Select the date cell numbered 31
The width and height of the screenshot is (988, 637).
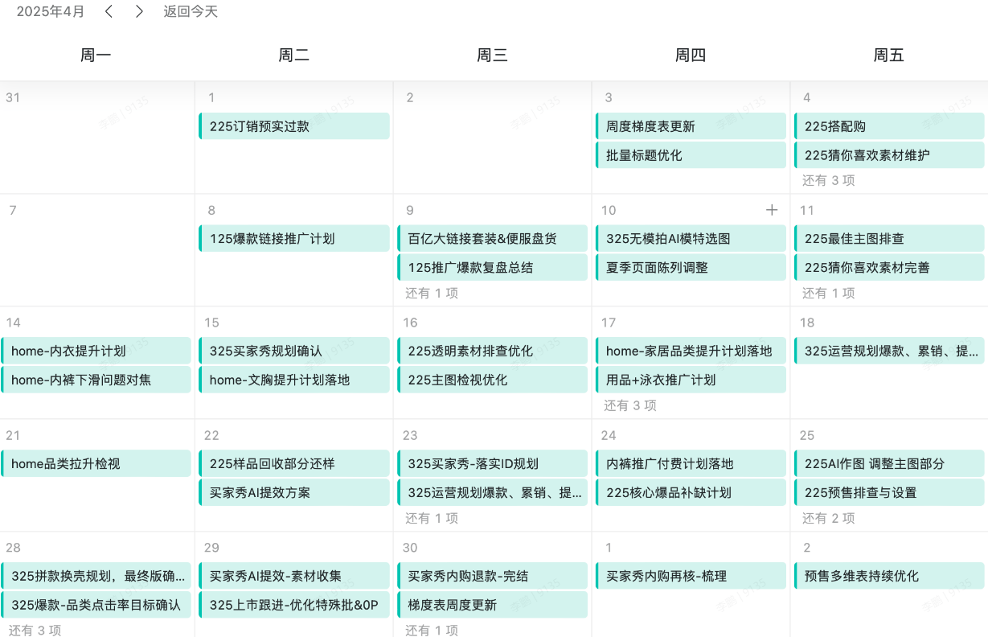(96, 138)
